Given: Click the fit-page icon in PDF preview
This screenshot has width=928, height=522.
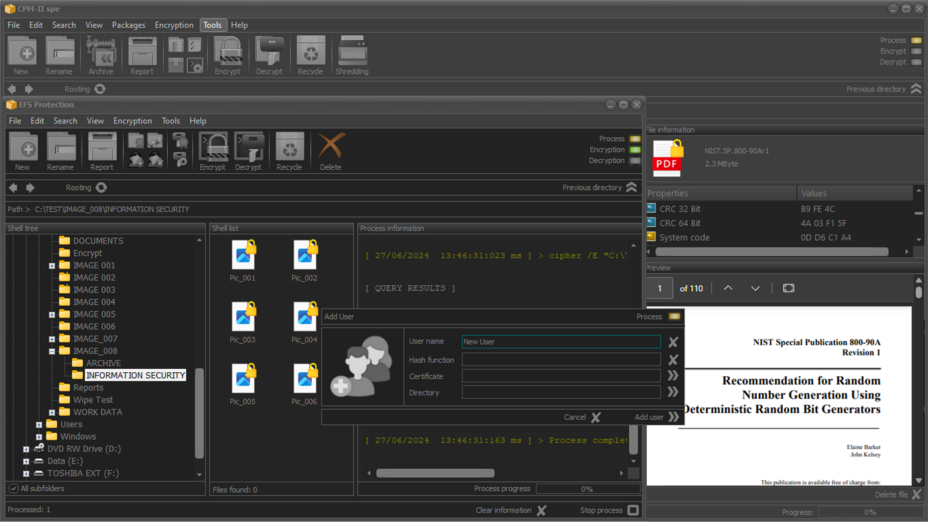Looking at the screenshot, I should tap(789, 289).
